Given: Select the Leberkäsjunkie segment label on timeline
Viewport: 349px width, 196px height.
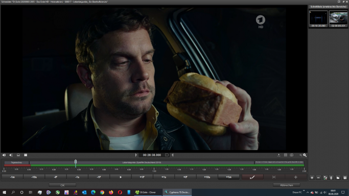Looking at the screenshot, I should click(x=142, y=162).
